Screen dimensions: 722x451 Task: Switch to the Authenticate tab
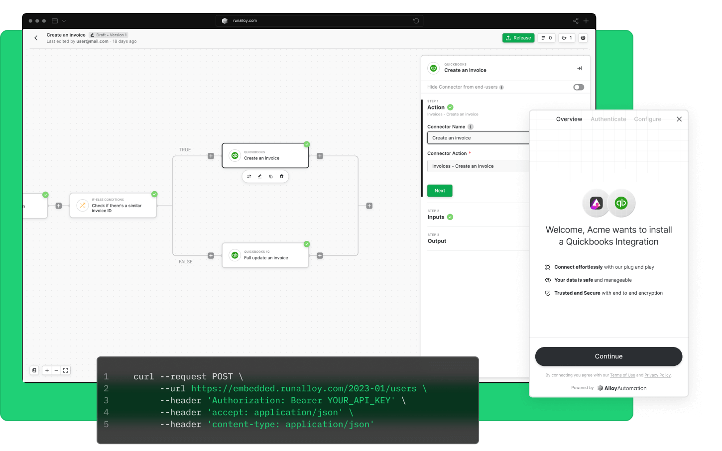pyautogui.click(x=608, y=119)
